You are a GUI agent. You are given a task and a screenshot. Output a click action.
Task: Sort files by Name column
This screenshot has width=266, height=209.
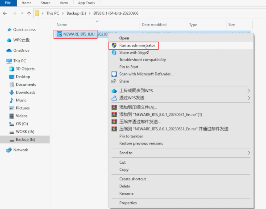pyautogui.click(x=62, y=25)
